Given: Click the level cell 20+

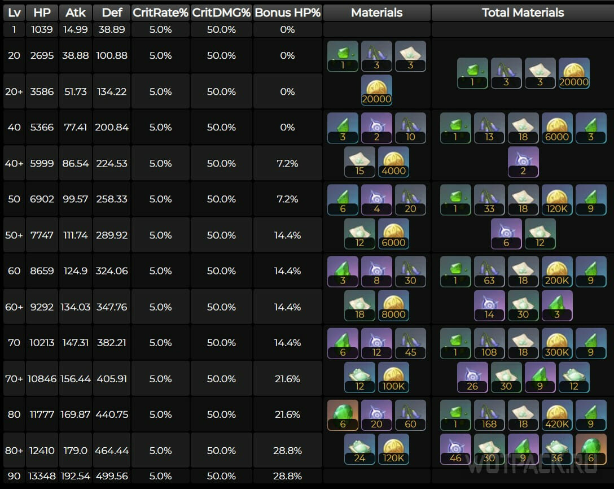Looking at the screenshot, I should 14,91.
